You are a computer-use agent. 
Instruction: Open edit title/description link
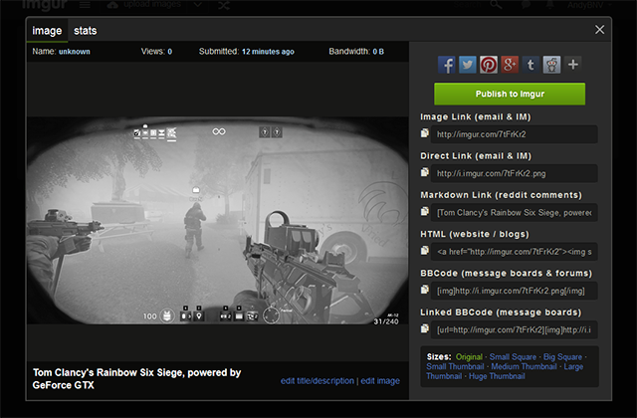click(x=318, y=381)
